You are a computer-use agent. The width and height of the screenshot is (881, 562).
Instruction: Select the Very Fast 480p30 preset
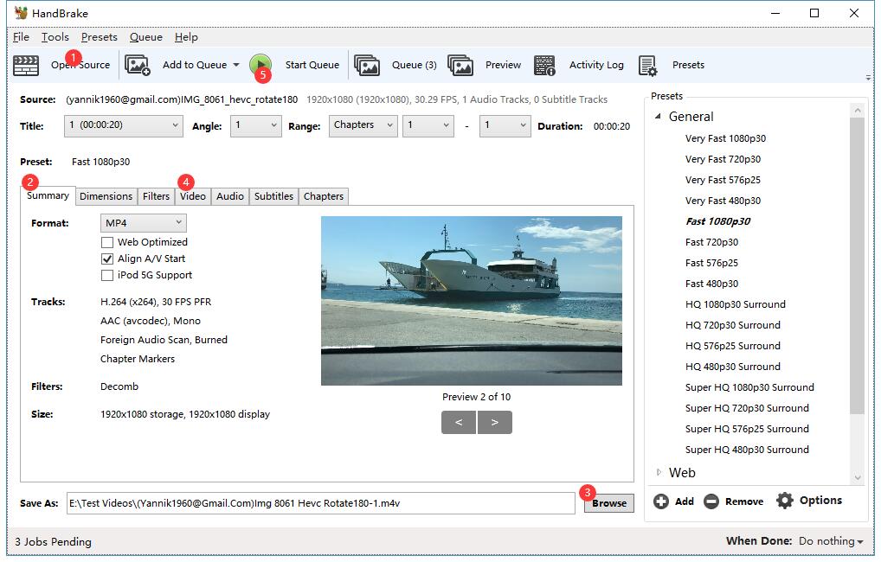(x=723, y=201)
